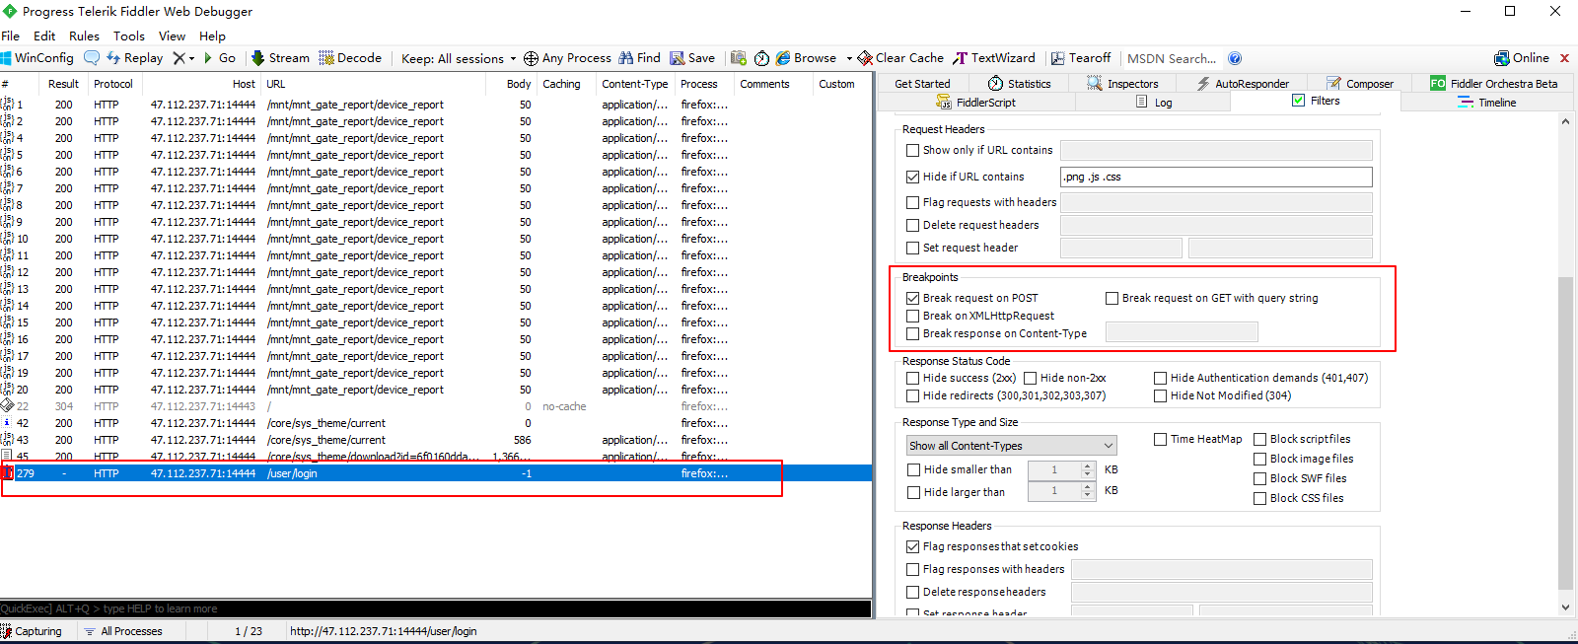1578x644 pixels.
Task: Click the Replay toolbar icon
Action: (x=113, y=58)
